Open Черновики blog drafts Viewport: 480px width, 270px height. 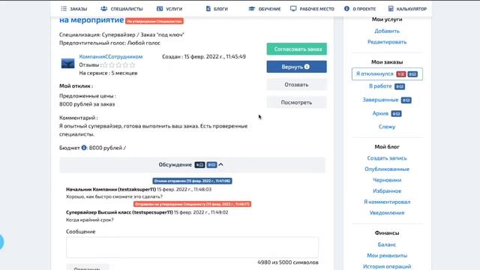click(x=387, y=180)
